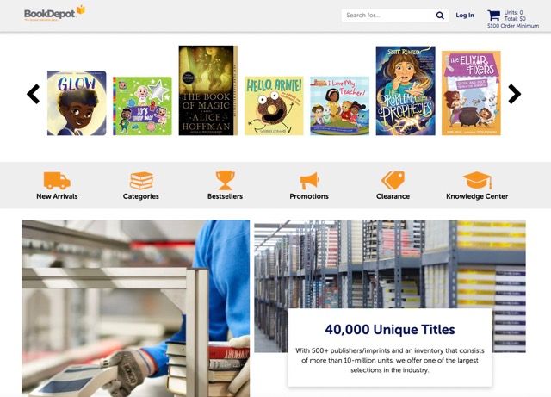Image resolution: width=551 pixels, height=397 pixels.
Task: Open Bestsellers trophy icon
Action: pyautogui.click(x=225, y=180)
